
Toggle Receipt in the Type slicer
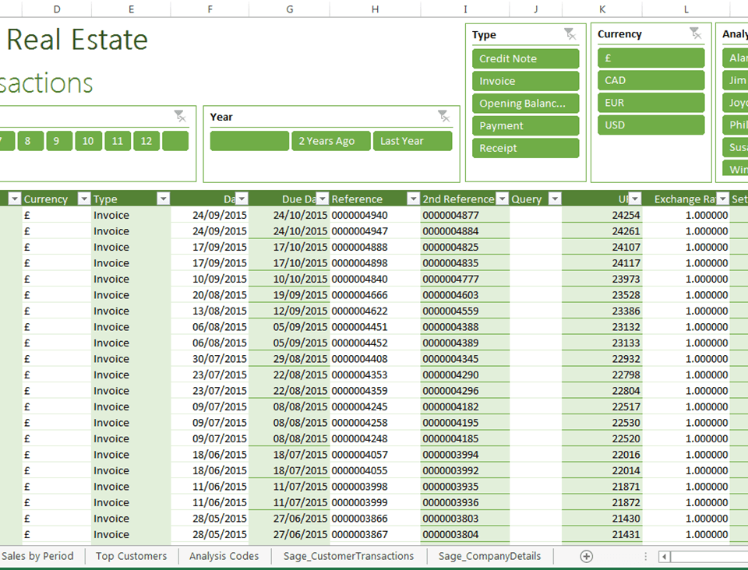pyautogui.click(x=526, y=148)
